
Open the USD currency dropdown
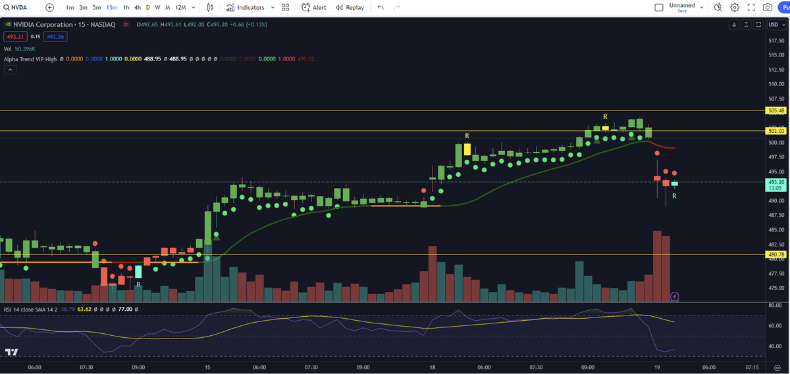(x=777, y=24)
